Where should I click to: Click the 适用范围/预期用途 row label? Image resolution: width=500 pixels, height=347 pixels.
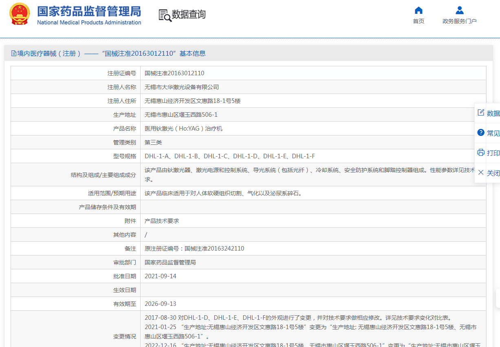112,193
